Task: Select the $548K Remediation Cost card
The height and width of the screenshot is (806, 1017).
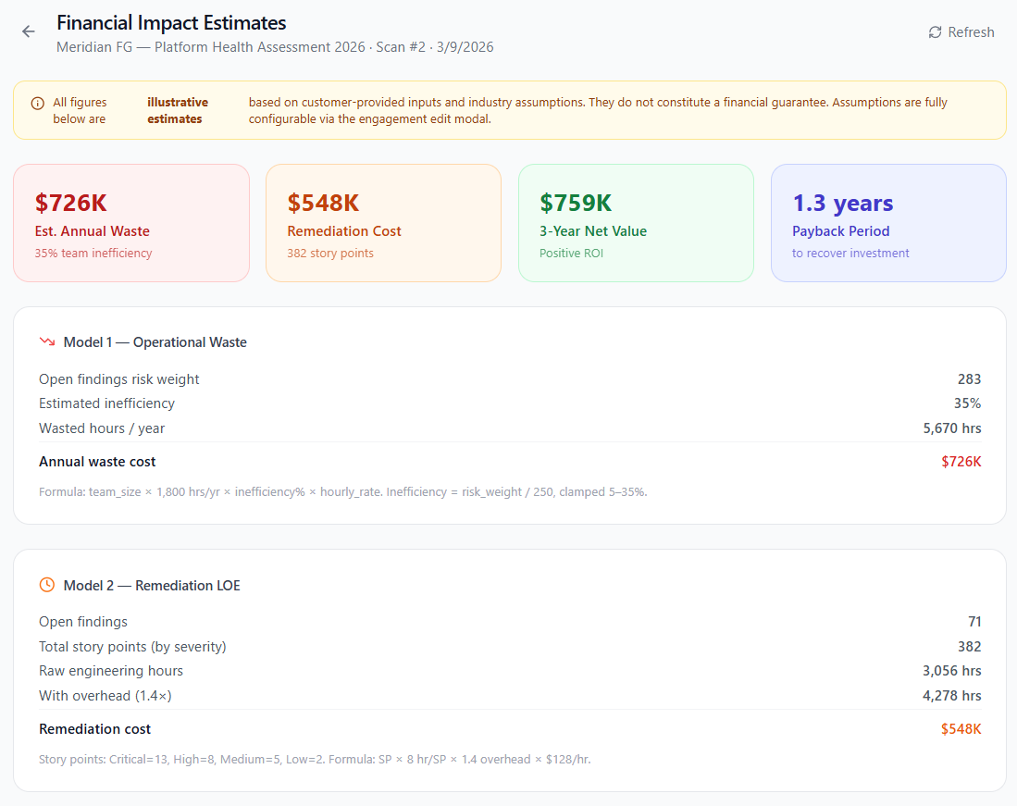Action: [383, 223]
